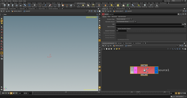
Task: Enable Ignore Transform Object checkbox
Action: click(117, 29)
